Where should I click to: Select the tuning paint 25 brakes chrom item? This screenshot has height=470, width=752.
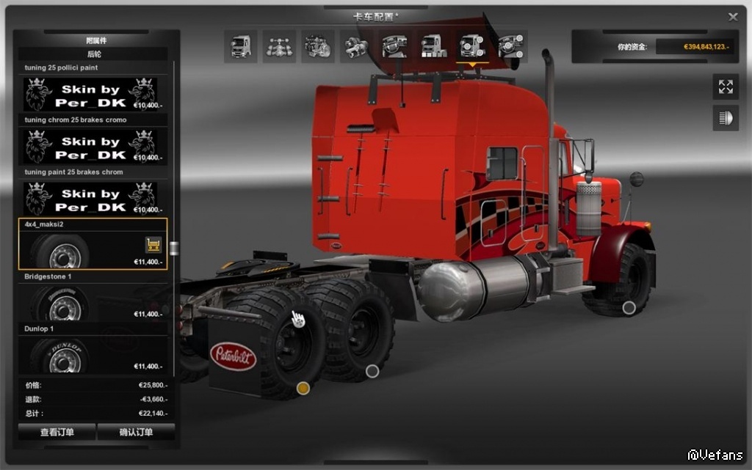[x=93, y=192]
